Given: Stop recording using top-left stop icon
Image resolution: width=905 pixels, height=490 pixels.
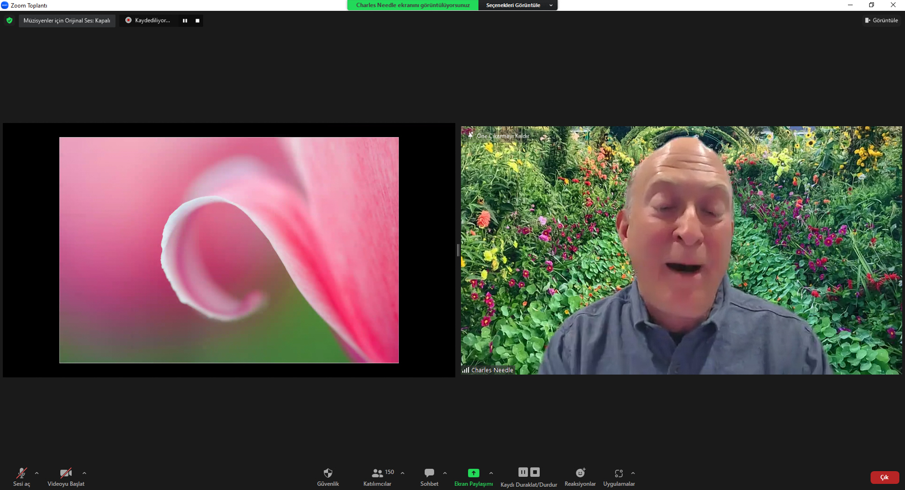Looking at the screenshot, I should (x=197, y=20).
